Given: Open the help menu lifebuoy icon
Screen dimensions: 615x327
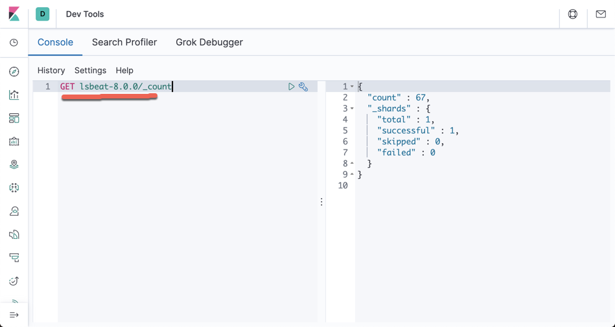Looking at the screenshot, I should [573, 14].
